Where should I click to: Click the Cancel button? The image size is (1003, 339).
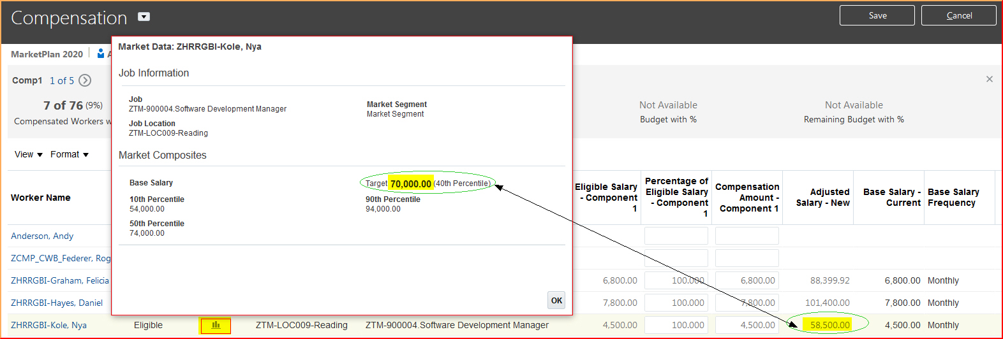tap(958, 15)
